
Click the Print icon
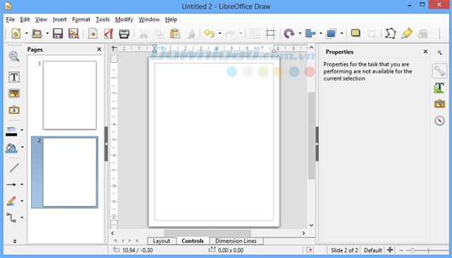pos(124,33)
